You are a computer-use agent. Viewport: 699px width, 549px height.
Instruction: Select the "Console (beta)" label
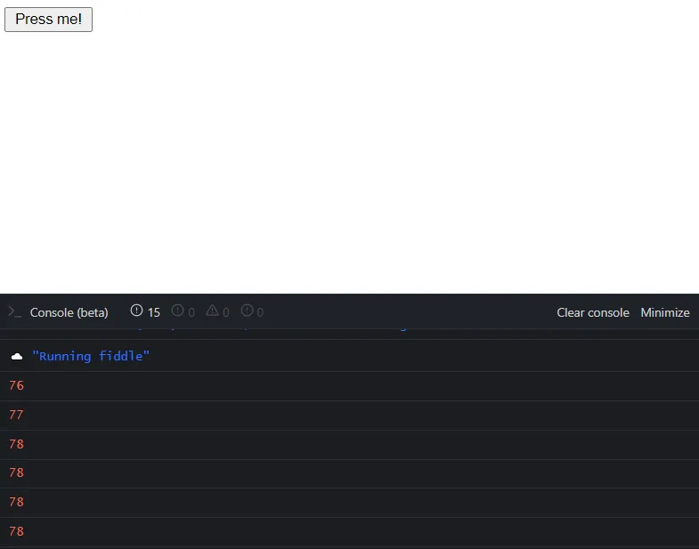click(x=69, y=312)
